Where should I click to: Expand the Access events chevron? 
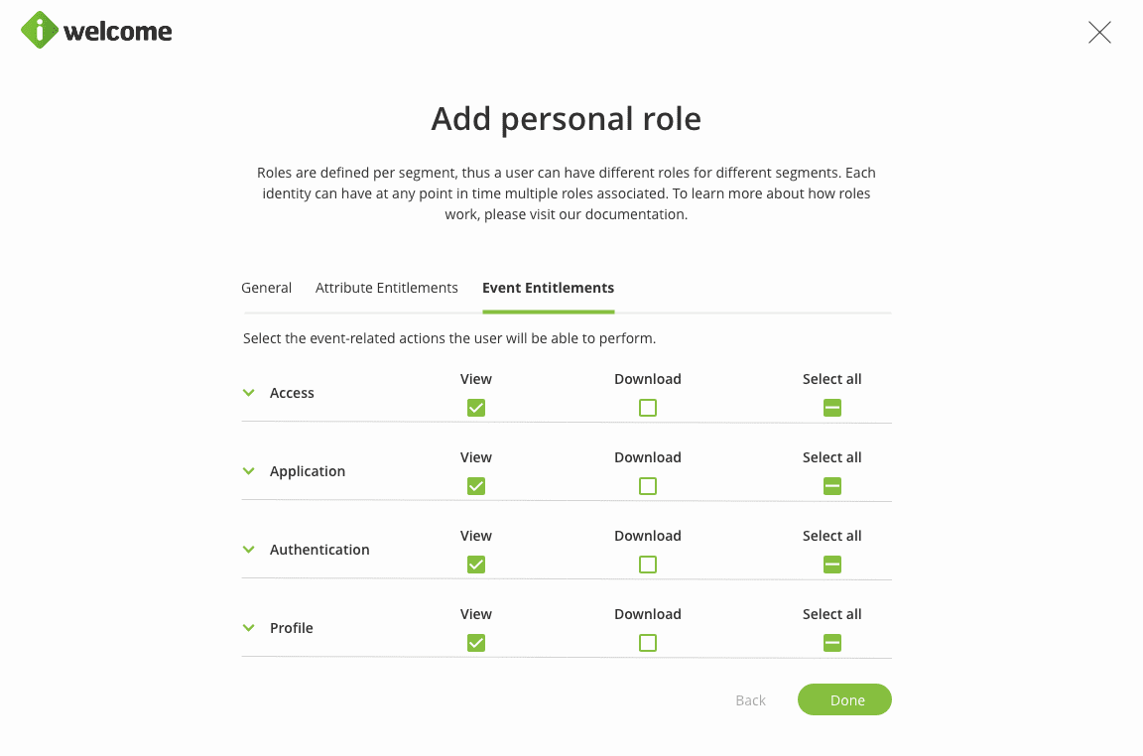[x=249, y=393]
